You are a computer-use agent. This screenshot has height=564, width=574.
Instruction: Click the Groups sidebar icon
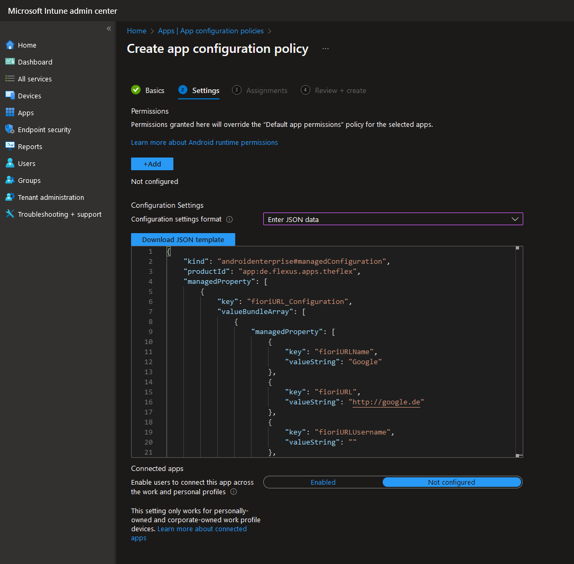[x=10, y=180]
